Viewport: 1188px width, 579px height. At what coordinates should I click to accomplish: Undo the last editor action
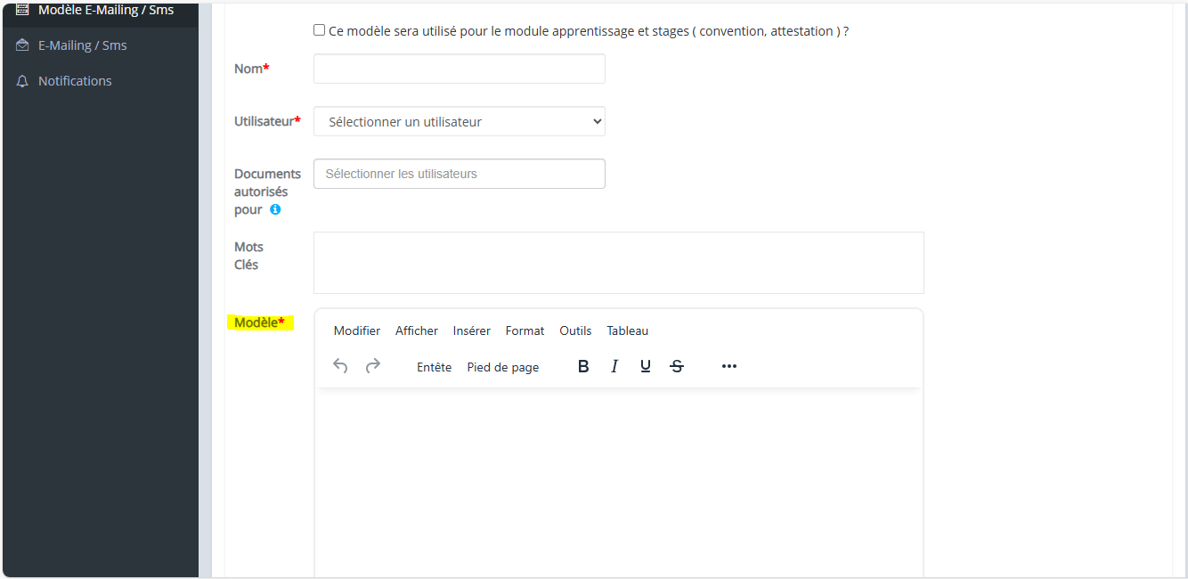tap(340, 366)
